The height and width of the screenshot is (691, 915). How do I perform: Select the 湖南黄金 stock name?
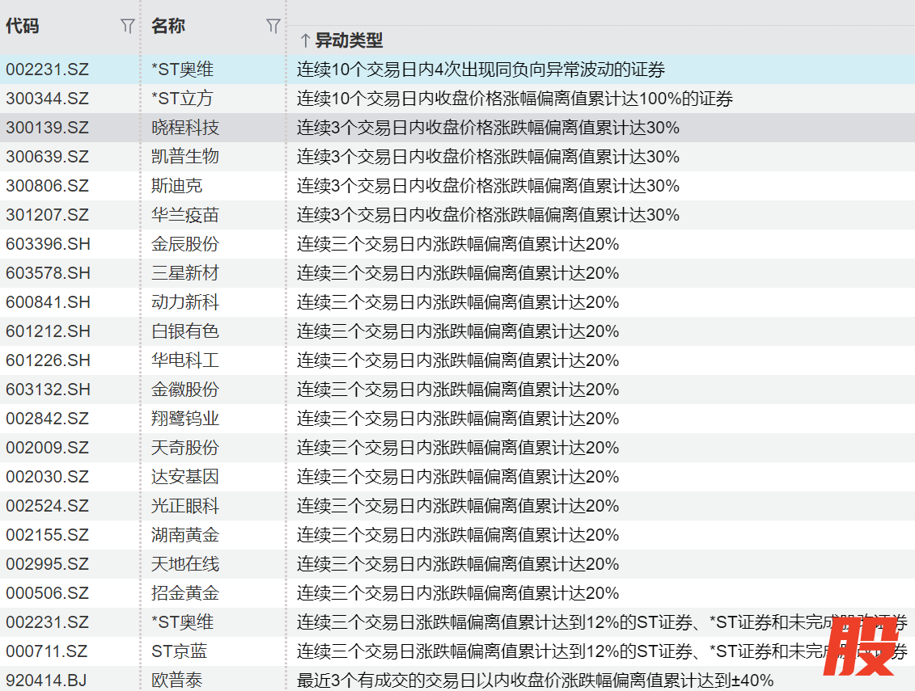point(185,535)
